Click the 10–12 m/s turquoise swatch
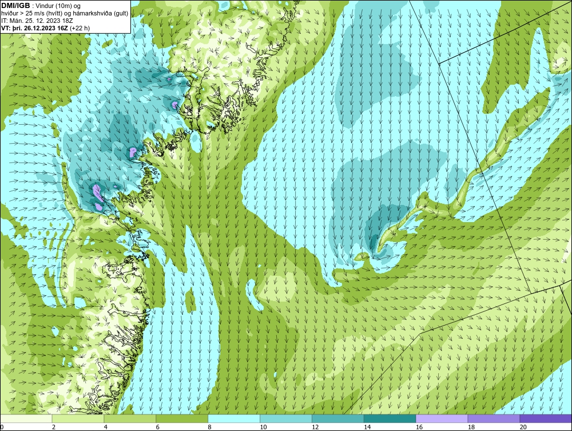This screenshot has height=431, width=572. (286, 418)
